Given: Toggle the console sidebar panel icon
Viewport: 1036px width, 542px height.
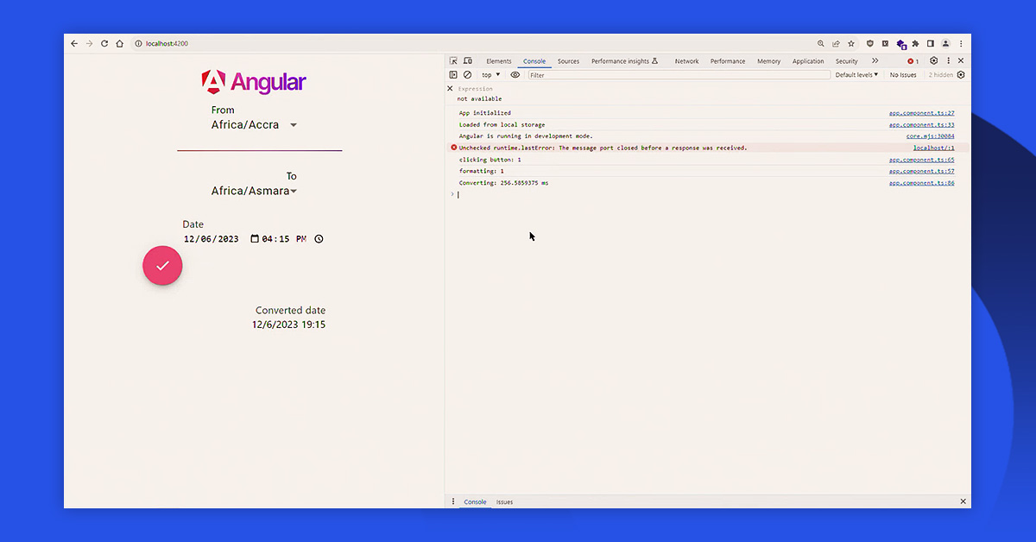Looking at the screenshot, I should pos(453,75).
